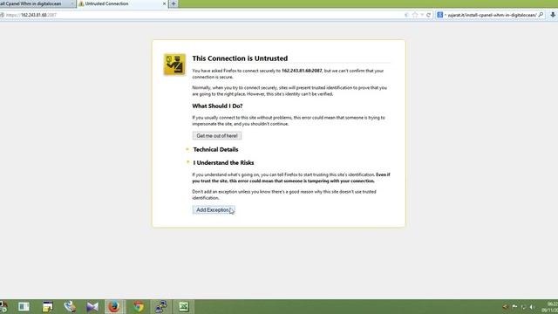Viewport: 558px width, 314px height.
Task: Open the network computers taskbar icon
Action: [x=161, y=306]
